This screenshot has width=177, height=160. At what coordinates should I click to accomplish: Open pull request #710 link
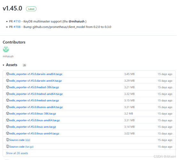pyautogui.click(x=17, y=21)
